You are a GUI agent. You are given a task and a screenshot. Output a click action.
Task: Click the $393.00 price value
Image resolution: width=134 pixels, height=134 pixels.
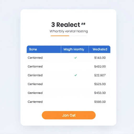(x=100, y=102)
